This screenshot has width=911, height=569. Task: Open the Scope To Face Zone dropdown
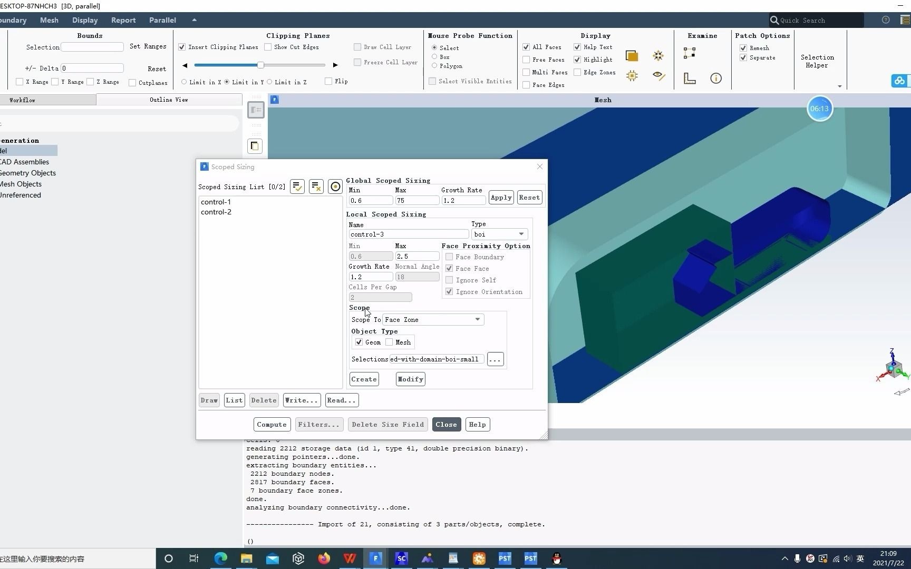tap(477, 319)
